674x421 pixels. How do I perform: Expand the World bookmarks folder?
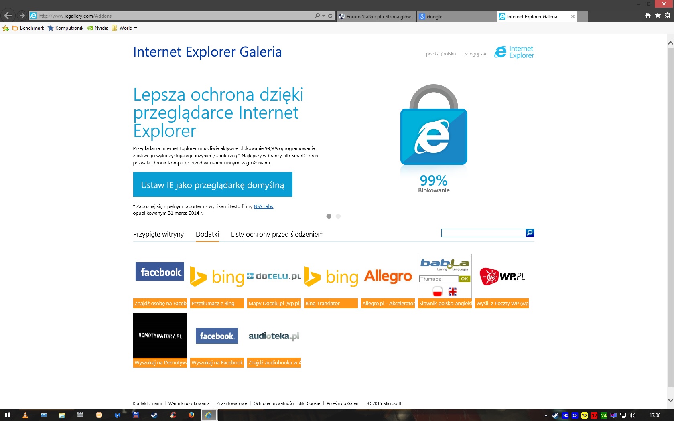(125, 28)
